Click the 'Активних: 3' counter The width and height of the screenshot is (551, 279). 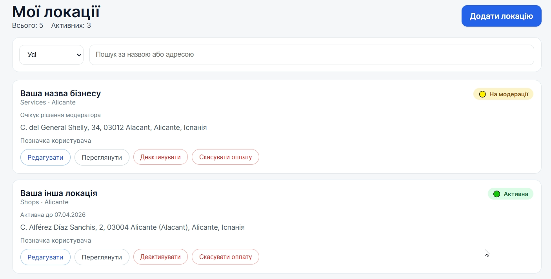tap(71, 26)
